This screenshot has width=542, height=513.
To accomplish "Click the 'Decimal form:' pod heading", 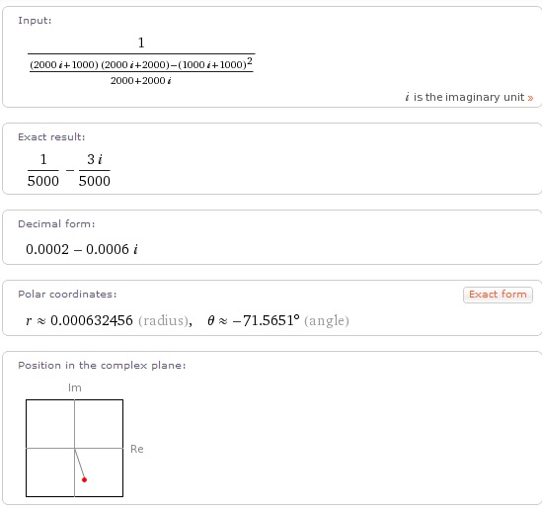I will click(56, 224).
